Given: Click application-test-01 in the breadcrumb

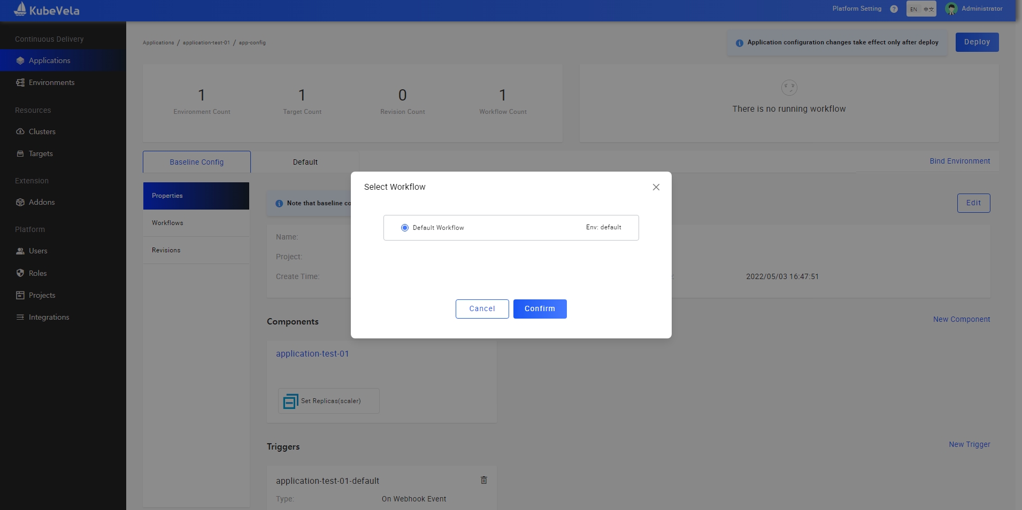Looking at the screenshot, I should pyautogui.click(x=206, y=43).
